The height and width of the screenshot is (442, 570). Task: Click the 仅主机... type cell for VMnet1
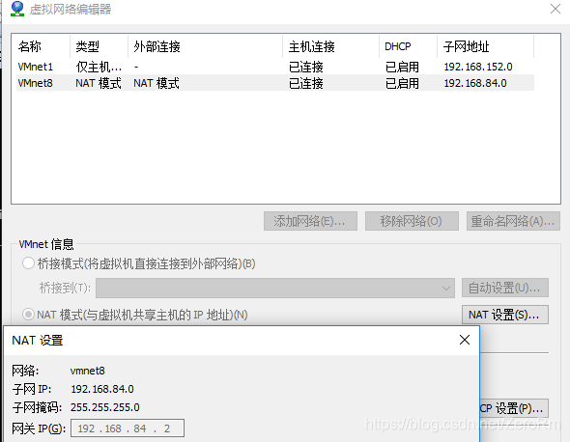99,67
